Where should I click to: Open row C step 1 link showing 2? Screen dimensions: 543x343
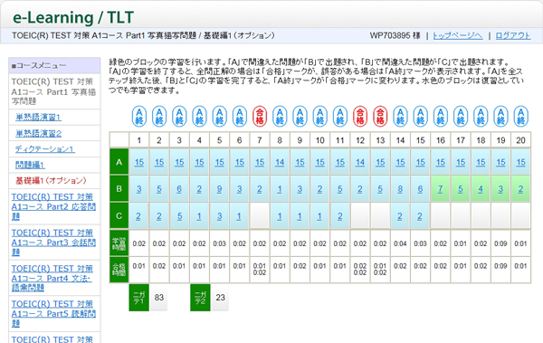tap(138, 216)
